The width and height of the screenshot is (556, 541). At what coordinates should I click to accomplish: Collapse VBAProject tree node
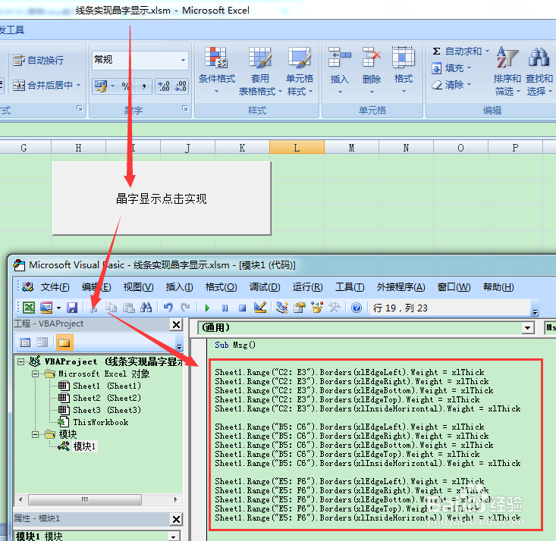pyautogui.click(x=21, y=361)
